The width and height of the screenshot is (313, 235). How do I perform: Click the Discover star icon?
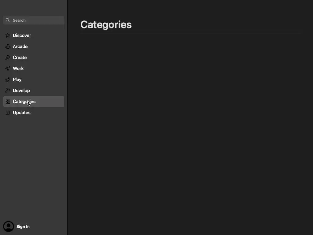click(x=8, y=35)
